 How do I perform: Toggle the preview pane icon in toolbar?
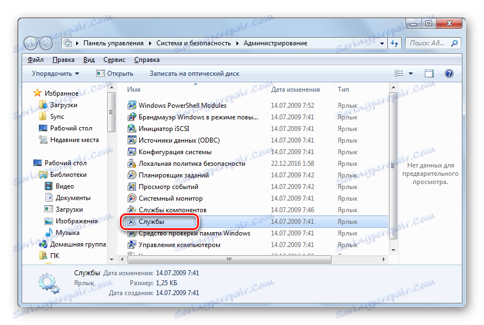[429, 74]
